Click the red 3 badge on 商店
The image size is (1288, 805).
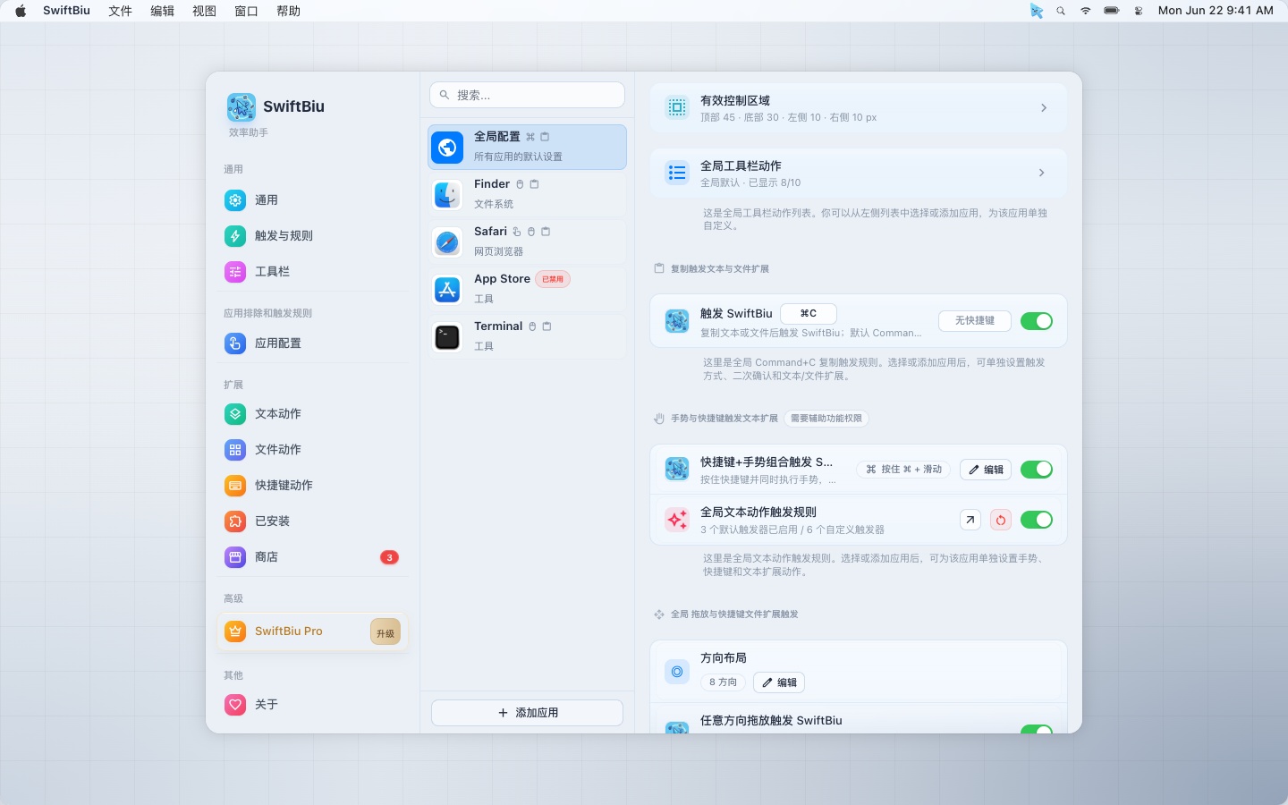click(x=389, y=557)
